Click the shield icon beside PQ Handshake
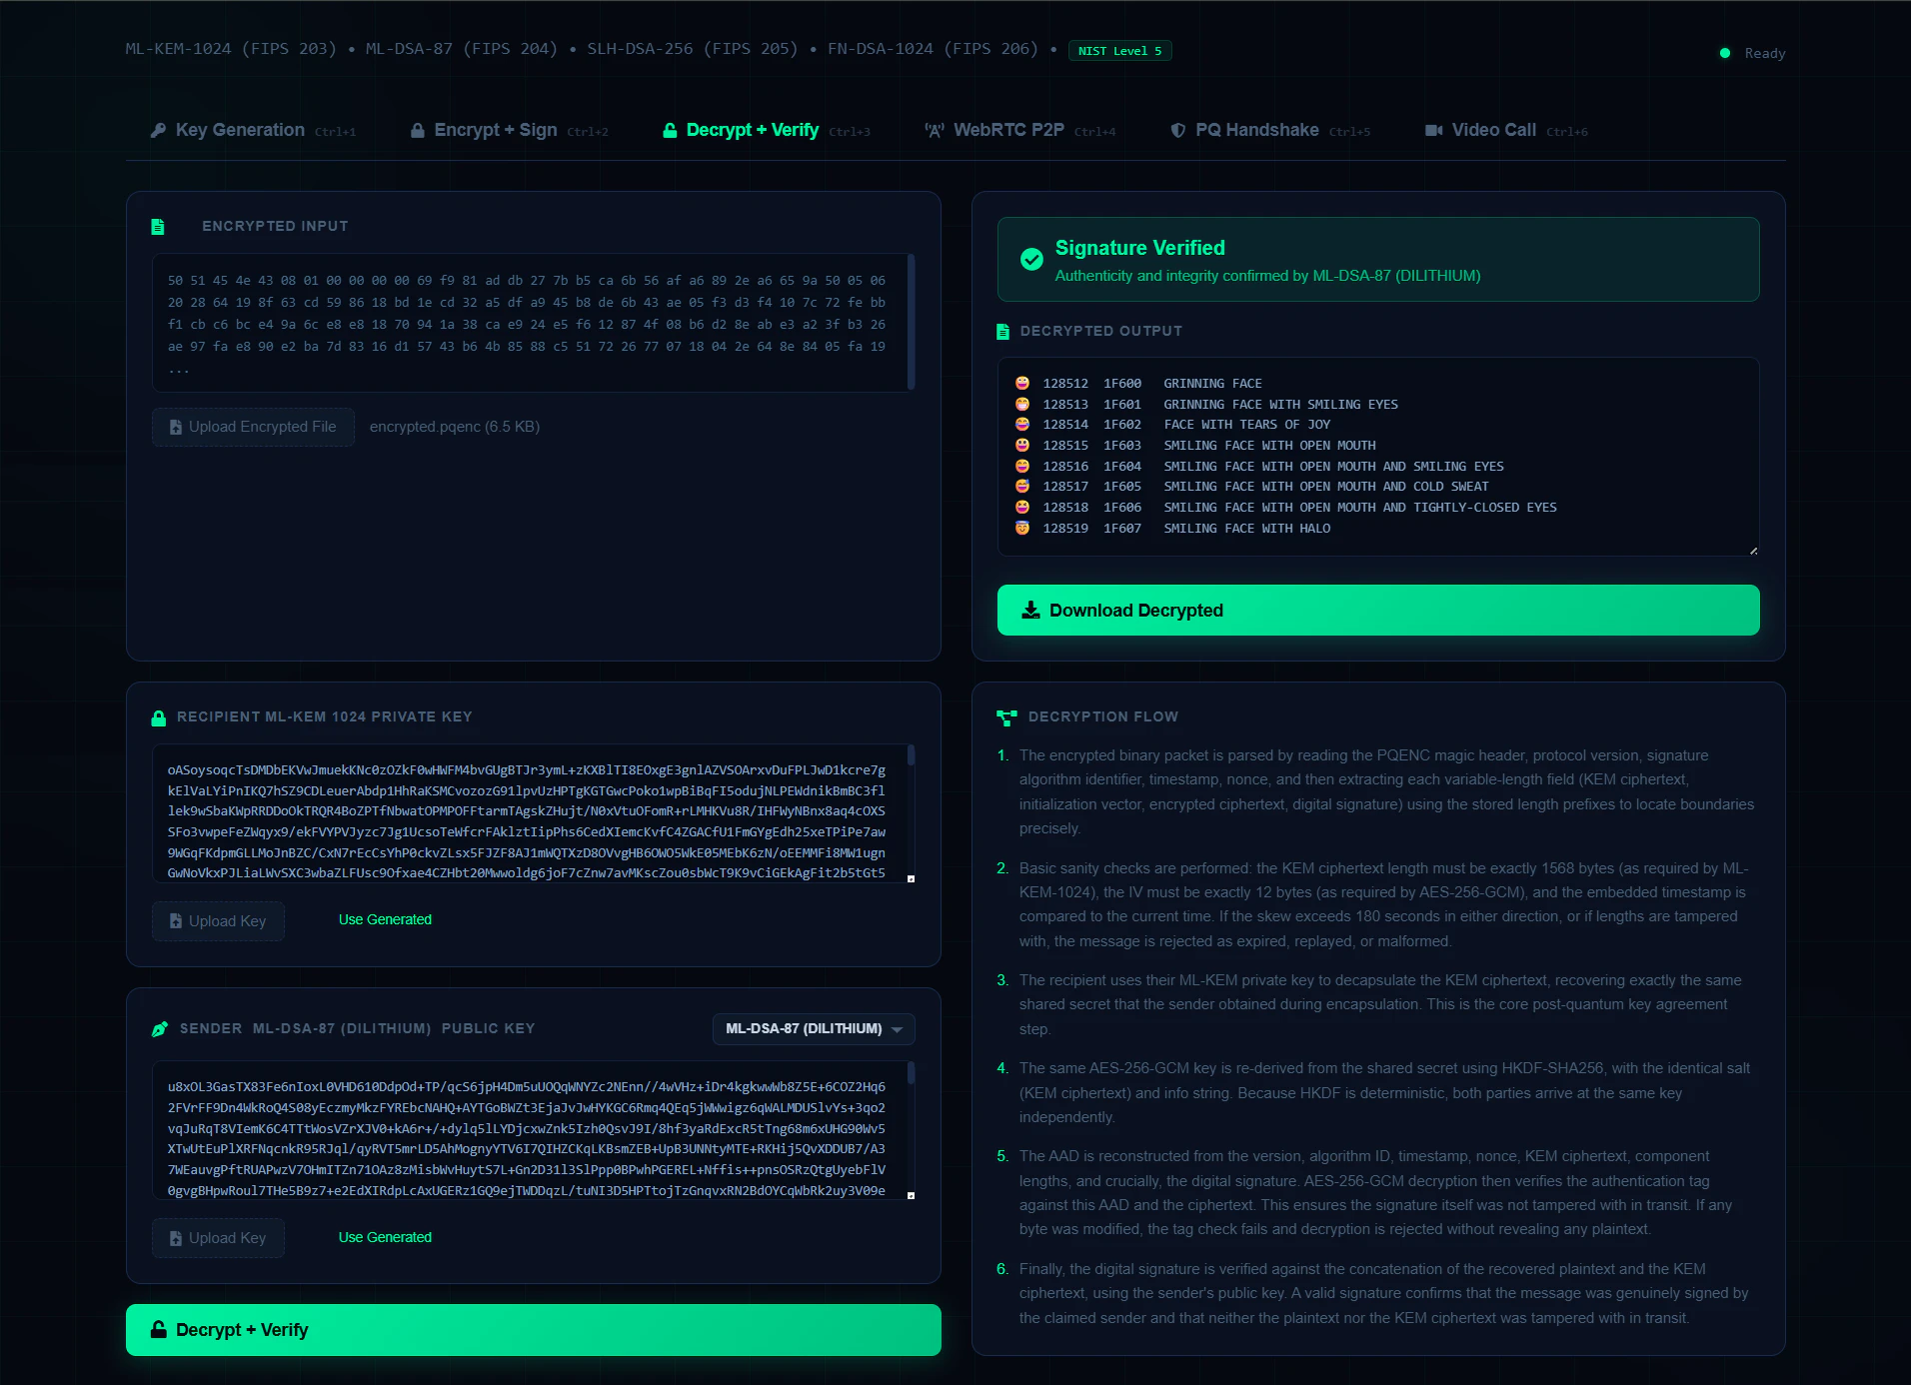 click(x=1178, y=130)
